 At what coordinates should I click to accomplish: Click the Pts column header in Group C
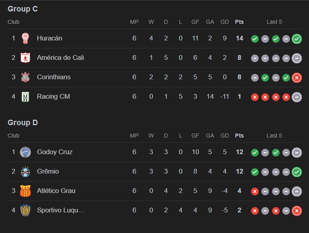239,22
